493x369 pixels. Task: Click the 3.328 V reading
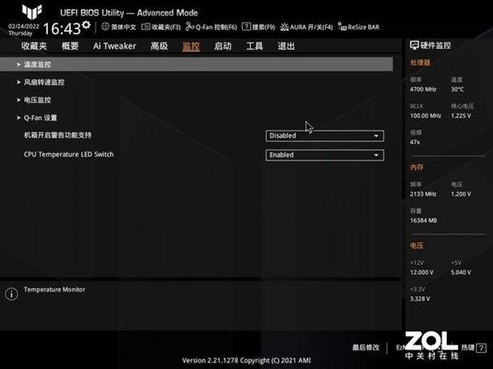(x=420, y=299)
